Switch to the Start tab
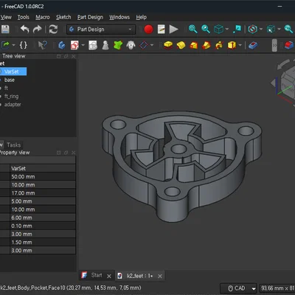 click(97, 275)
